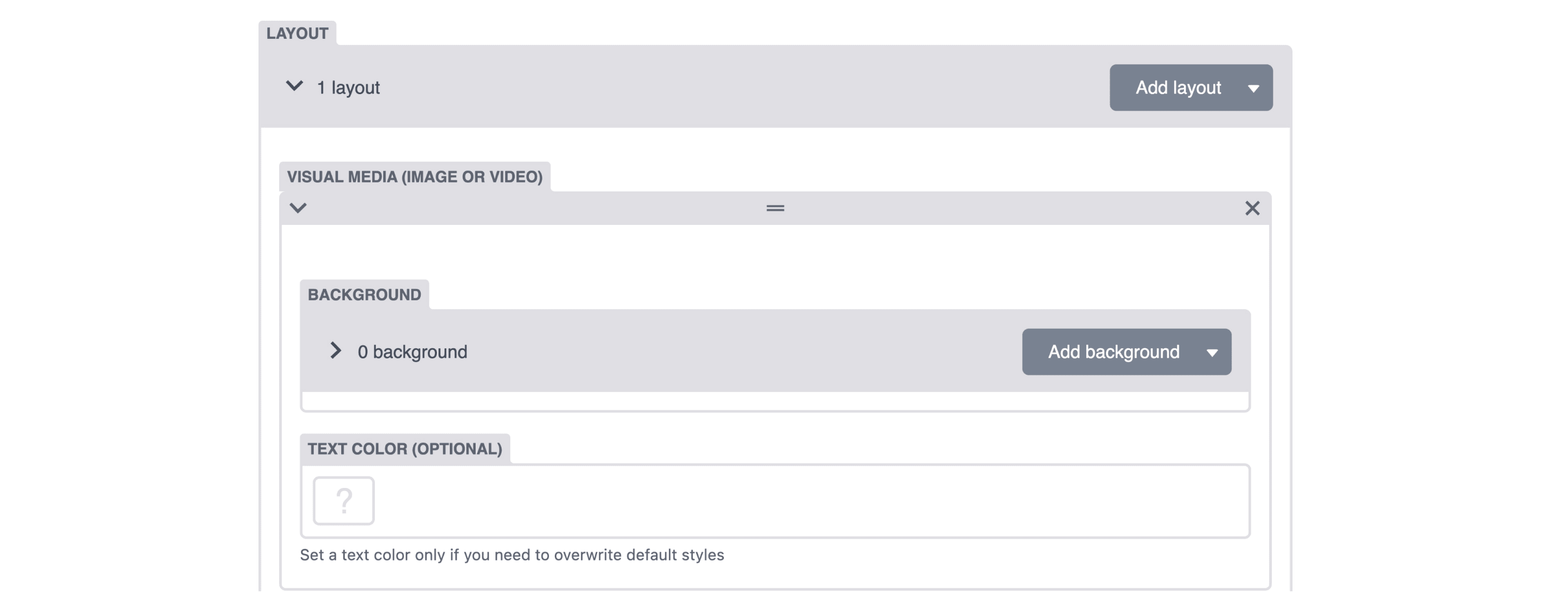
Task: Open the text color question-mark swatch
Action: 343,501
